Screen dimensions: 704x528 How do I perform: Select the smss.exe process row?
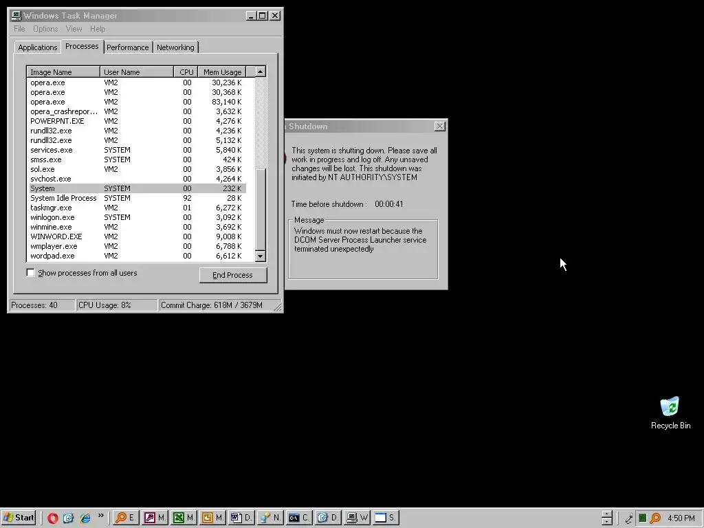click(x=137, y=159)
